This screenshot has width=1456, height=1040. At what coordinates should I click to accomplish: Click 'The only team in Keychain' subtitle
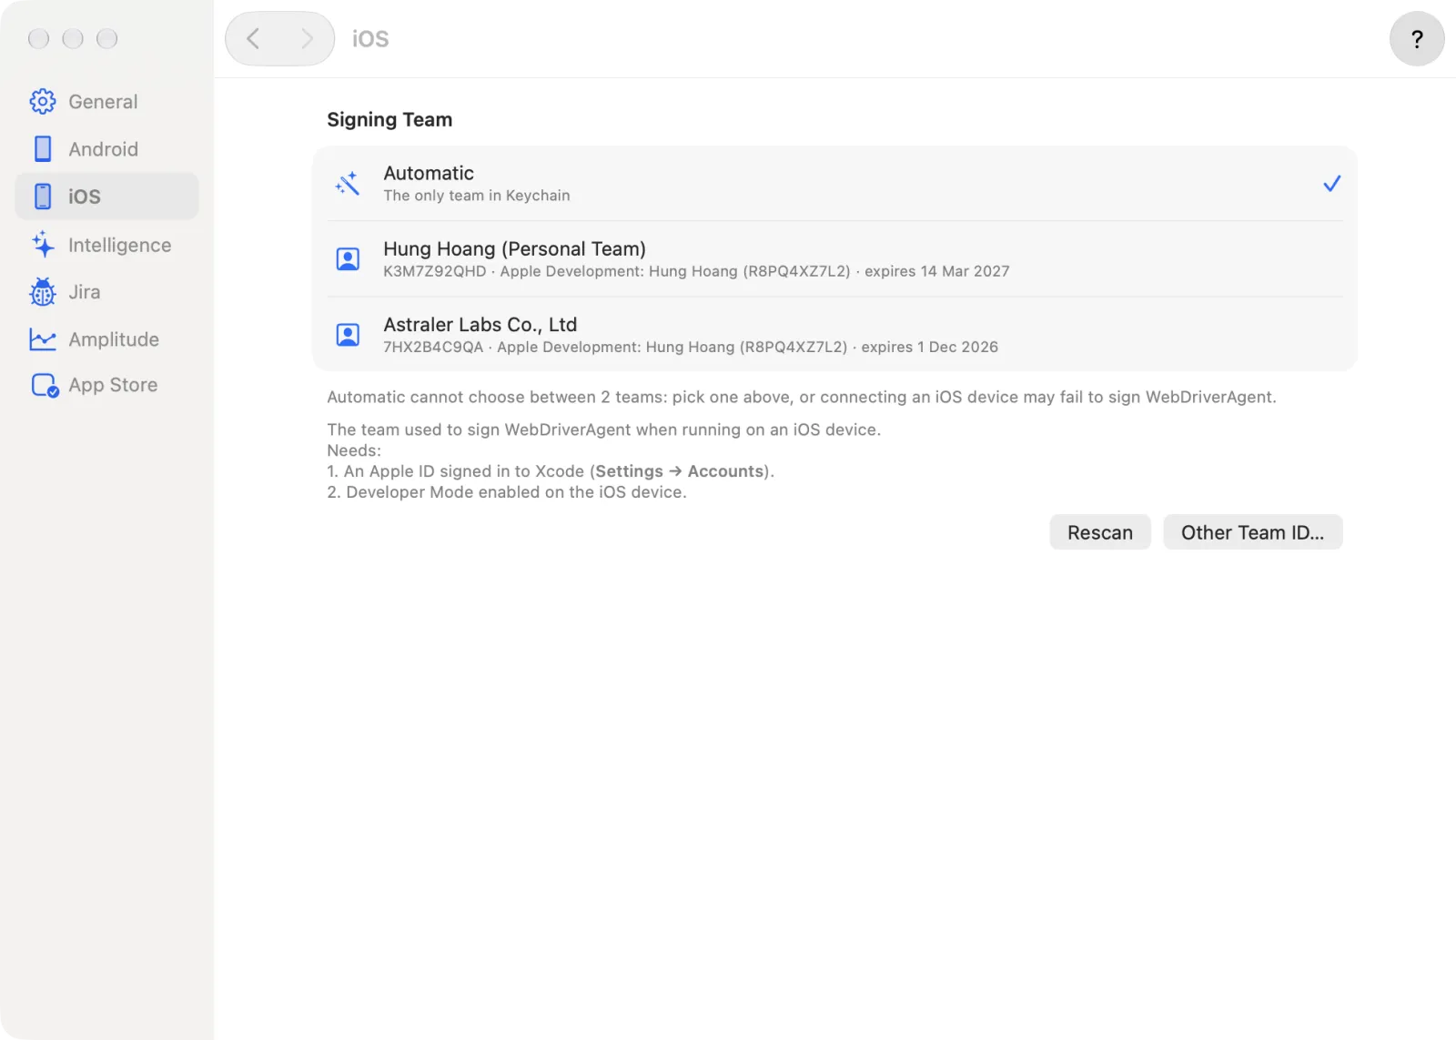click(x=477, y=196)
